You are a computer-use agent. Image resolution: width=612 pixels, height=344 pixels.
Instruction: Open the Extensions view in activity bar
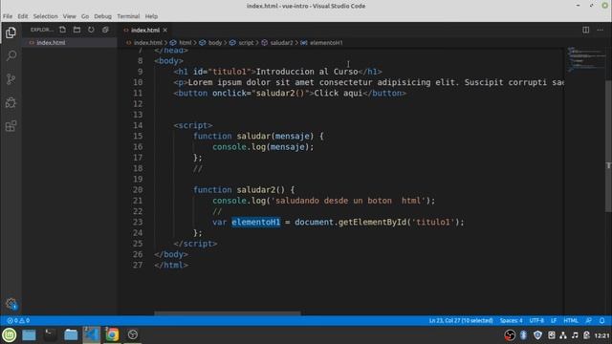point(11,126)
